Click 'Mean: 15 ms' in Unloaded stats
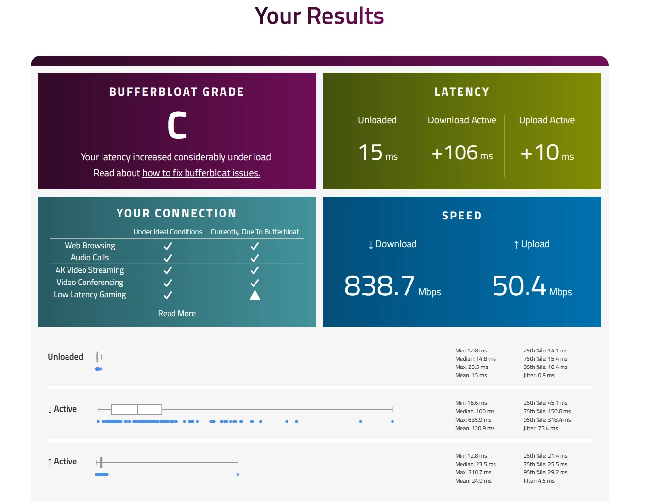Screen dimensions: 664x501 471,375
